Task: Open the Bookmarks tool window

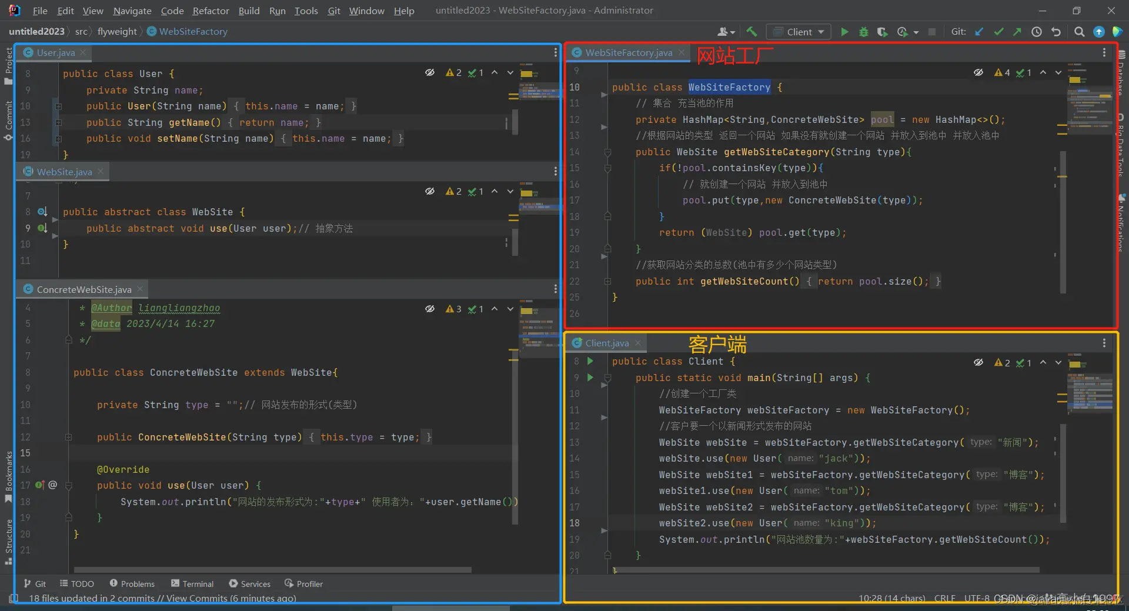Action: pyautogui.click(x=8, y=476)
